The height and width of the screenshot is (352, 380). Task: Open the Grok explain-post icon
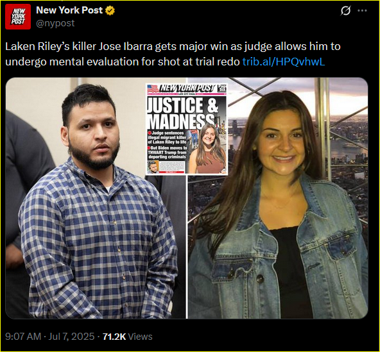[x=345, y=11]
